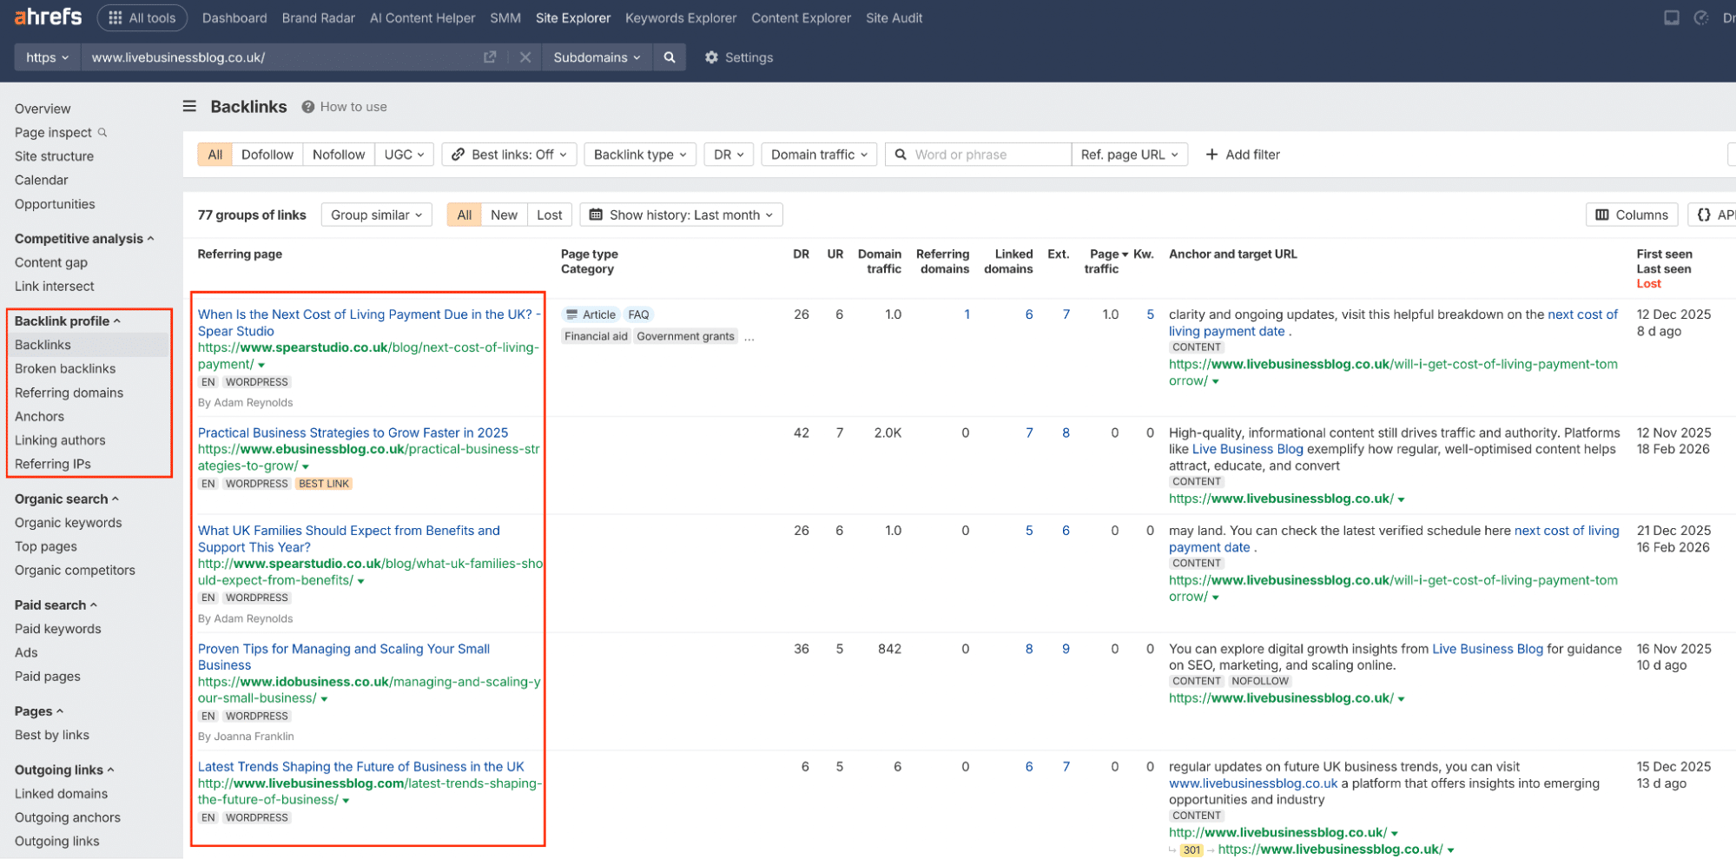
Task: Click the Add filter button
Action: click(x=1243, y=154)
